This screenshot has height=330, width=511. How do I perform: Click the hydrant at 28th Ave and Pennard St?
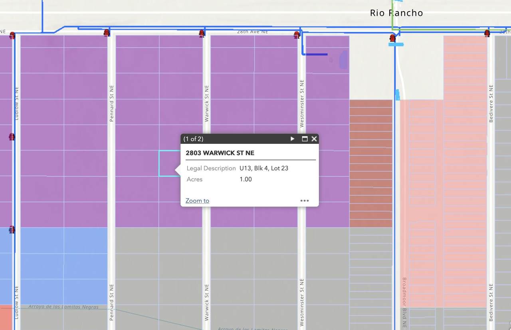pos(107,33)
